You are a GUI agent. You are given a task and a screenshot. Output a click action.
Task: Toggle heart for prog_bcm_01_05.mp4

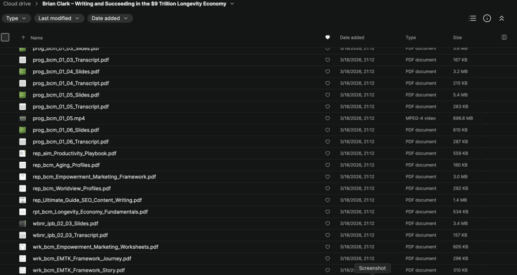click(327, 118)
